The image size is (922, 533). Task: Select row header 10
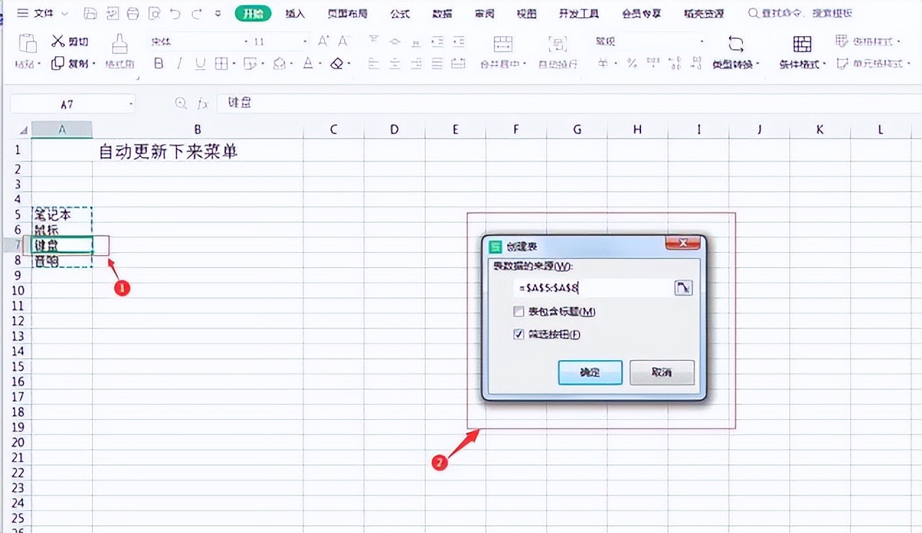point(19,291)
